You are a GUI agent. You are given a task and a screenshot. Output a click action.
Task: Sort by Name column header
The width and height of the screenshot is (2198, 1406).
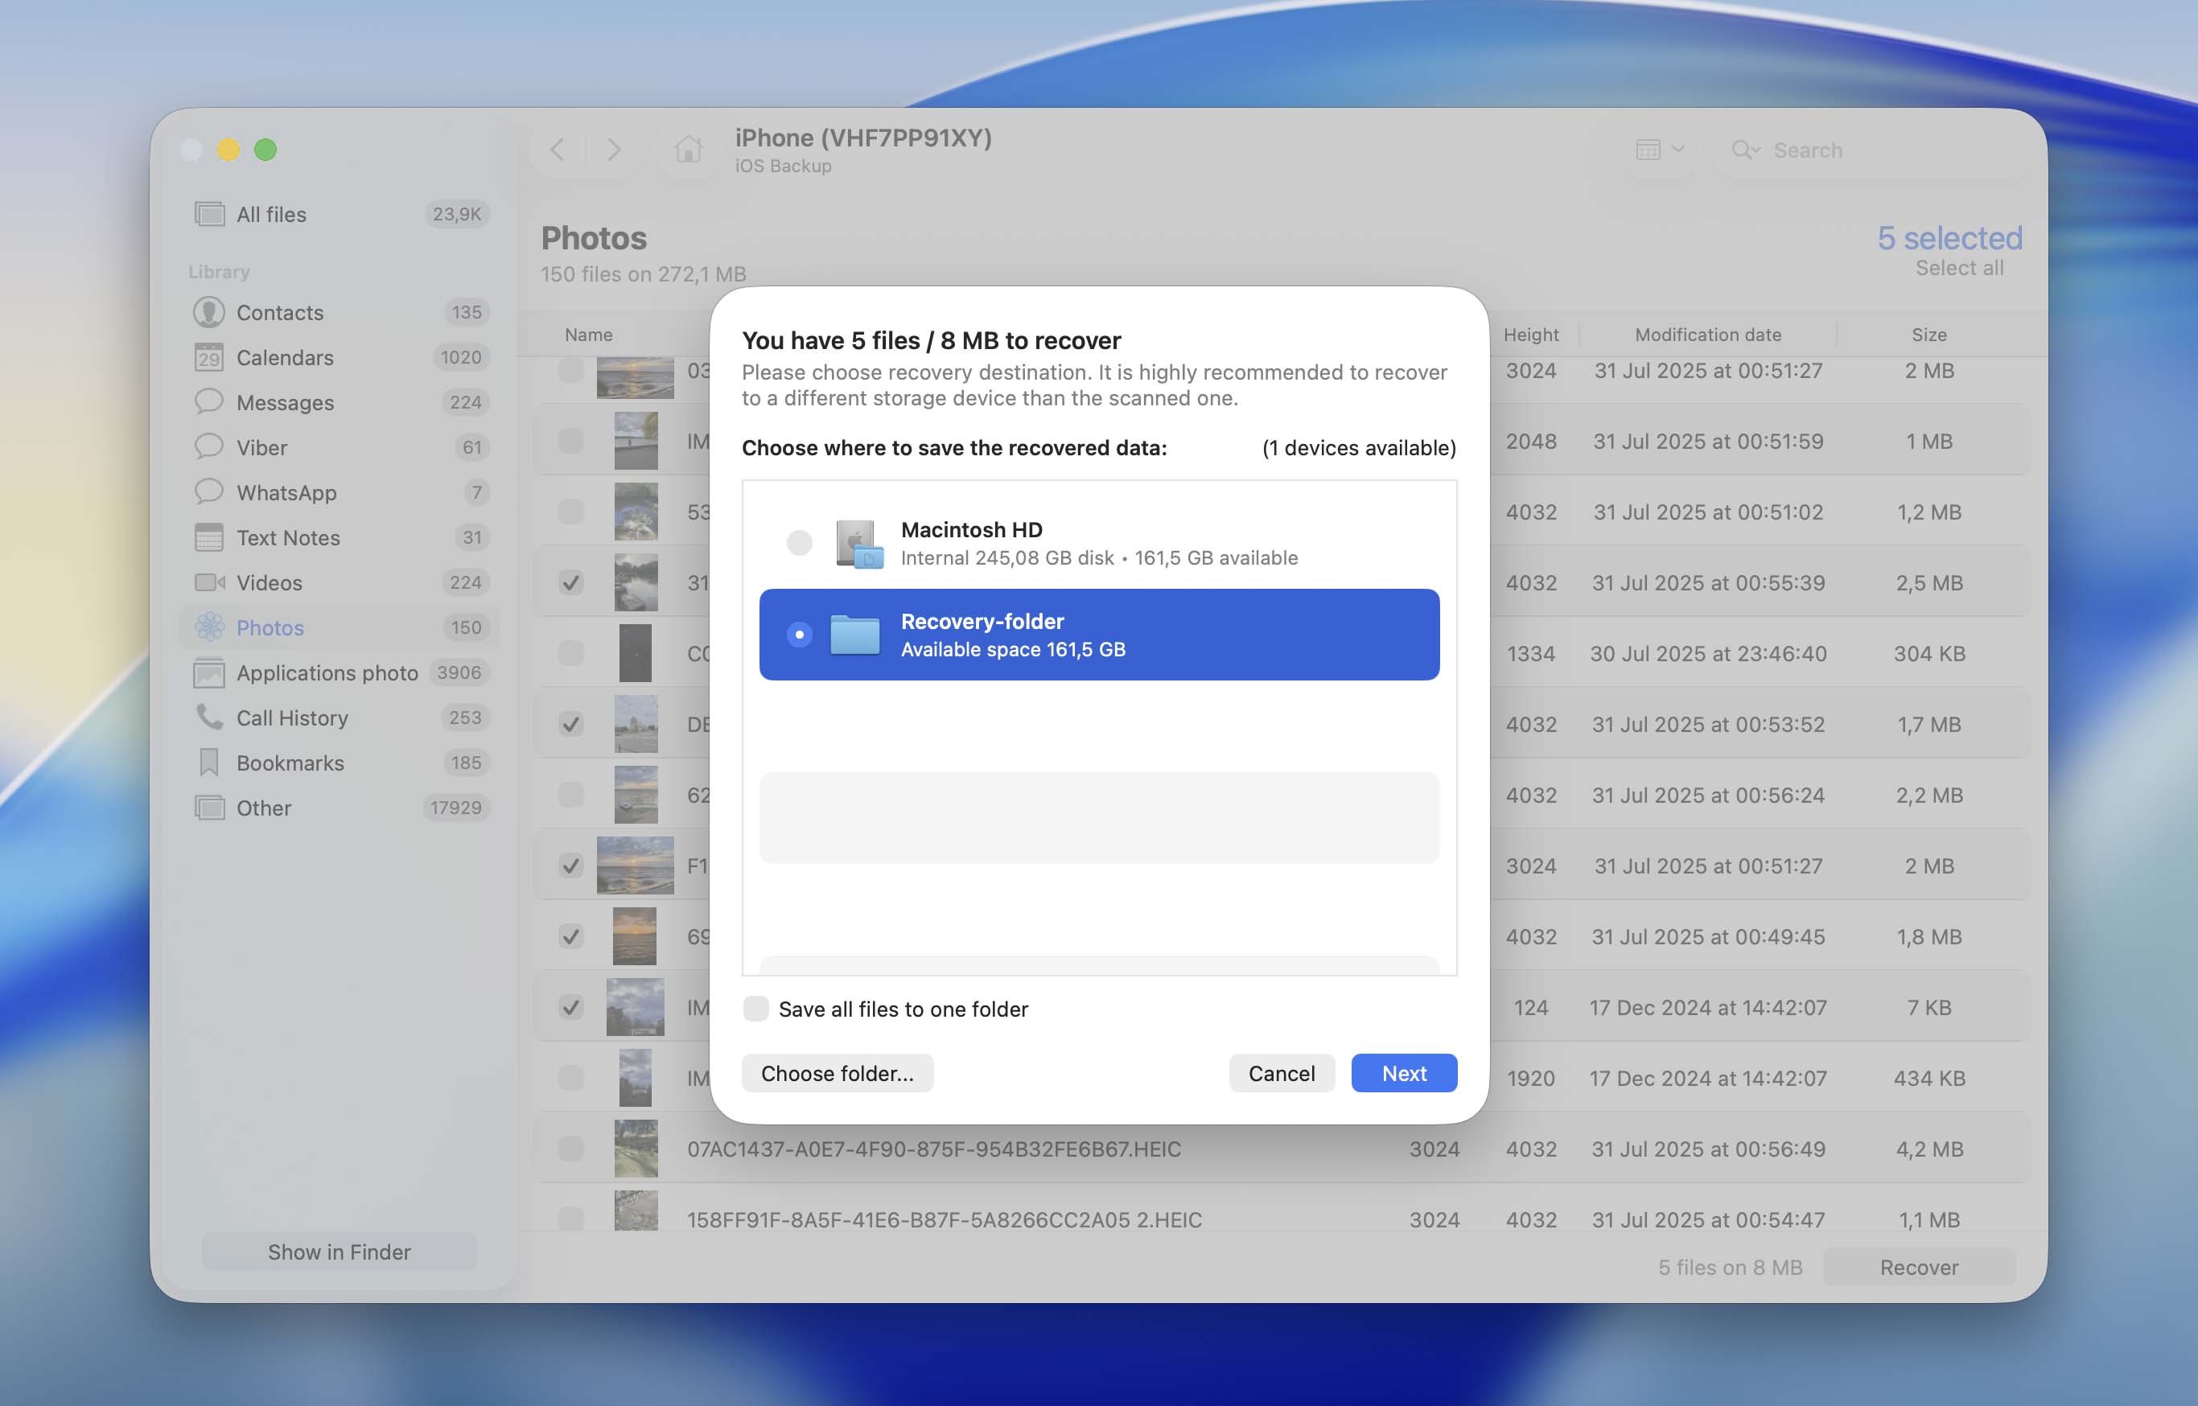click(x=588, y=334)
